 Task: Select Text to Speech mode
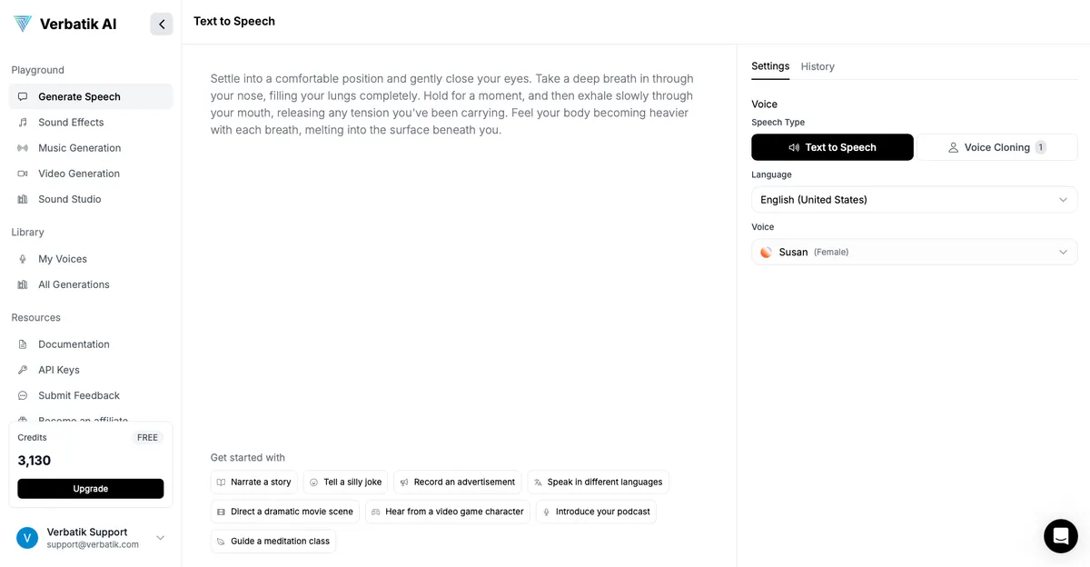832,146
